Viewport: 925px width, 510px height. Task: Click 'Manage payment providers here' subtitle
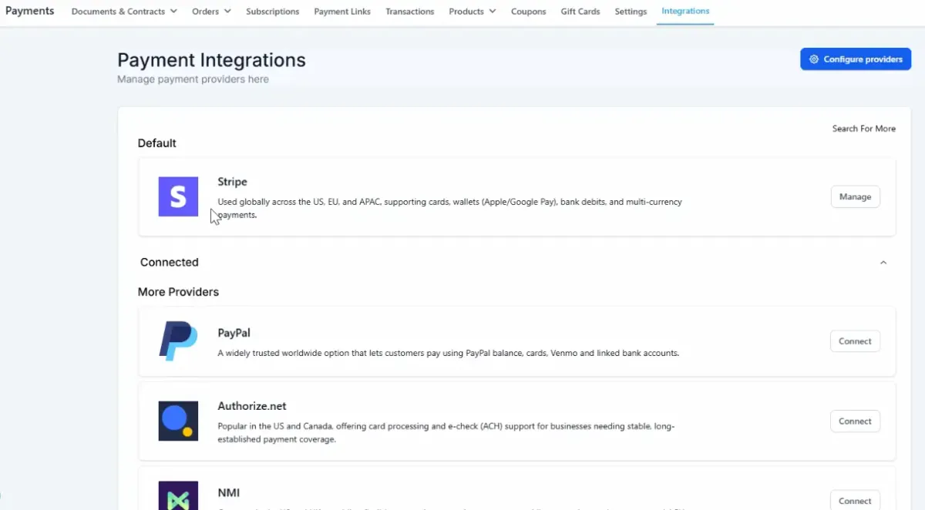click(193, 79)
